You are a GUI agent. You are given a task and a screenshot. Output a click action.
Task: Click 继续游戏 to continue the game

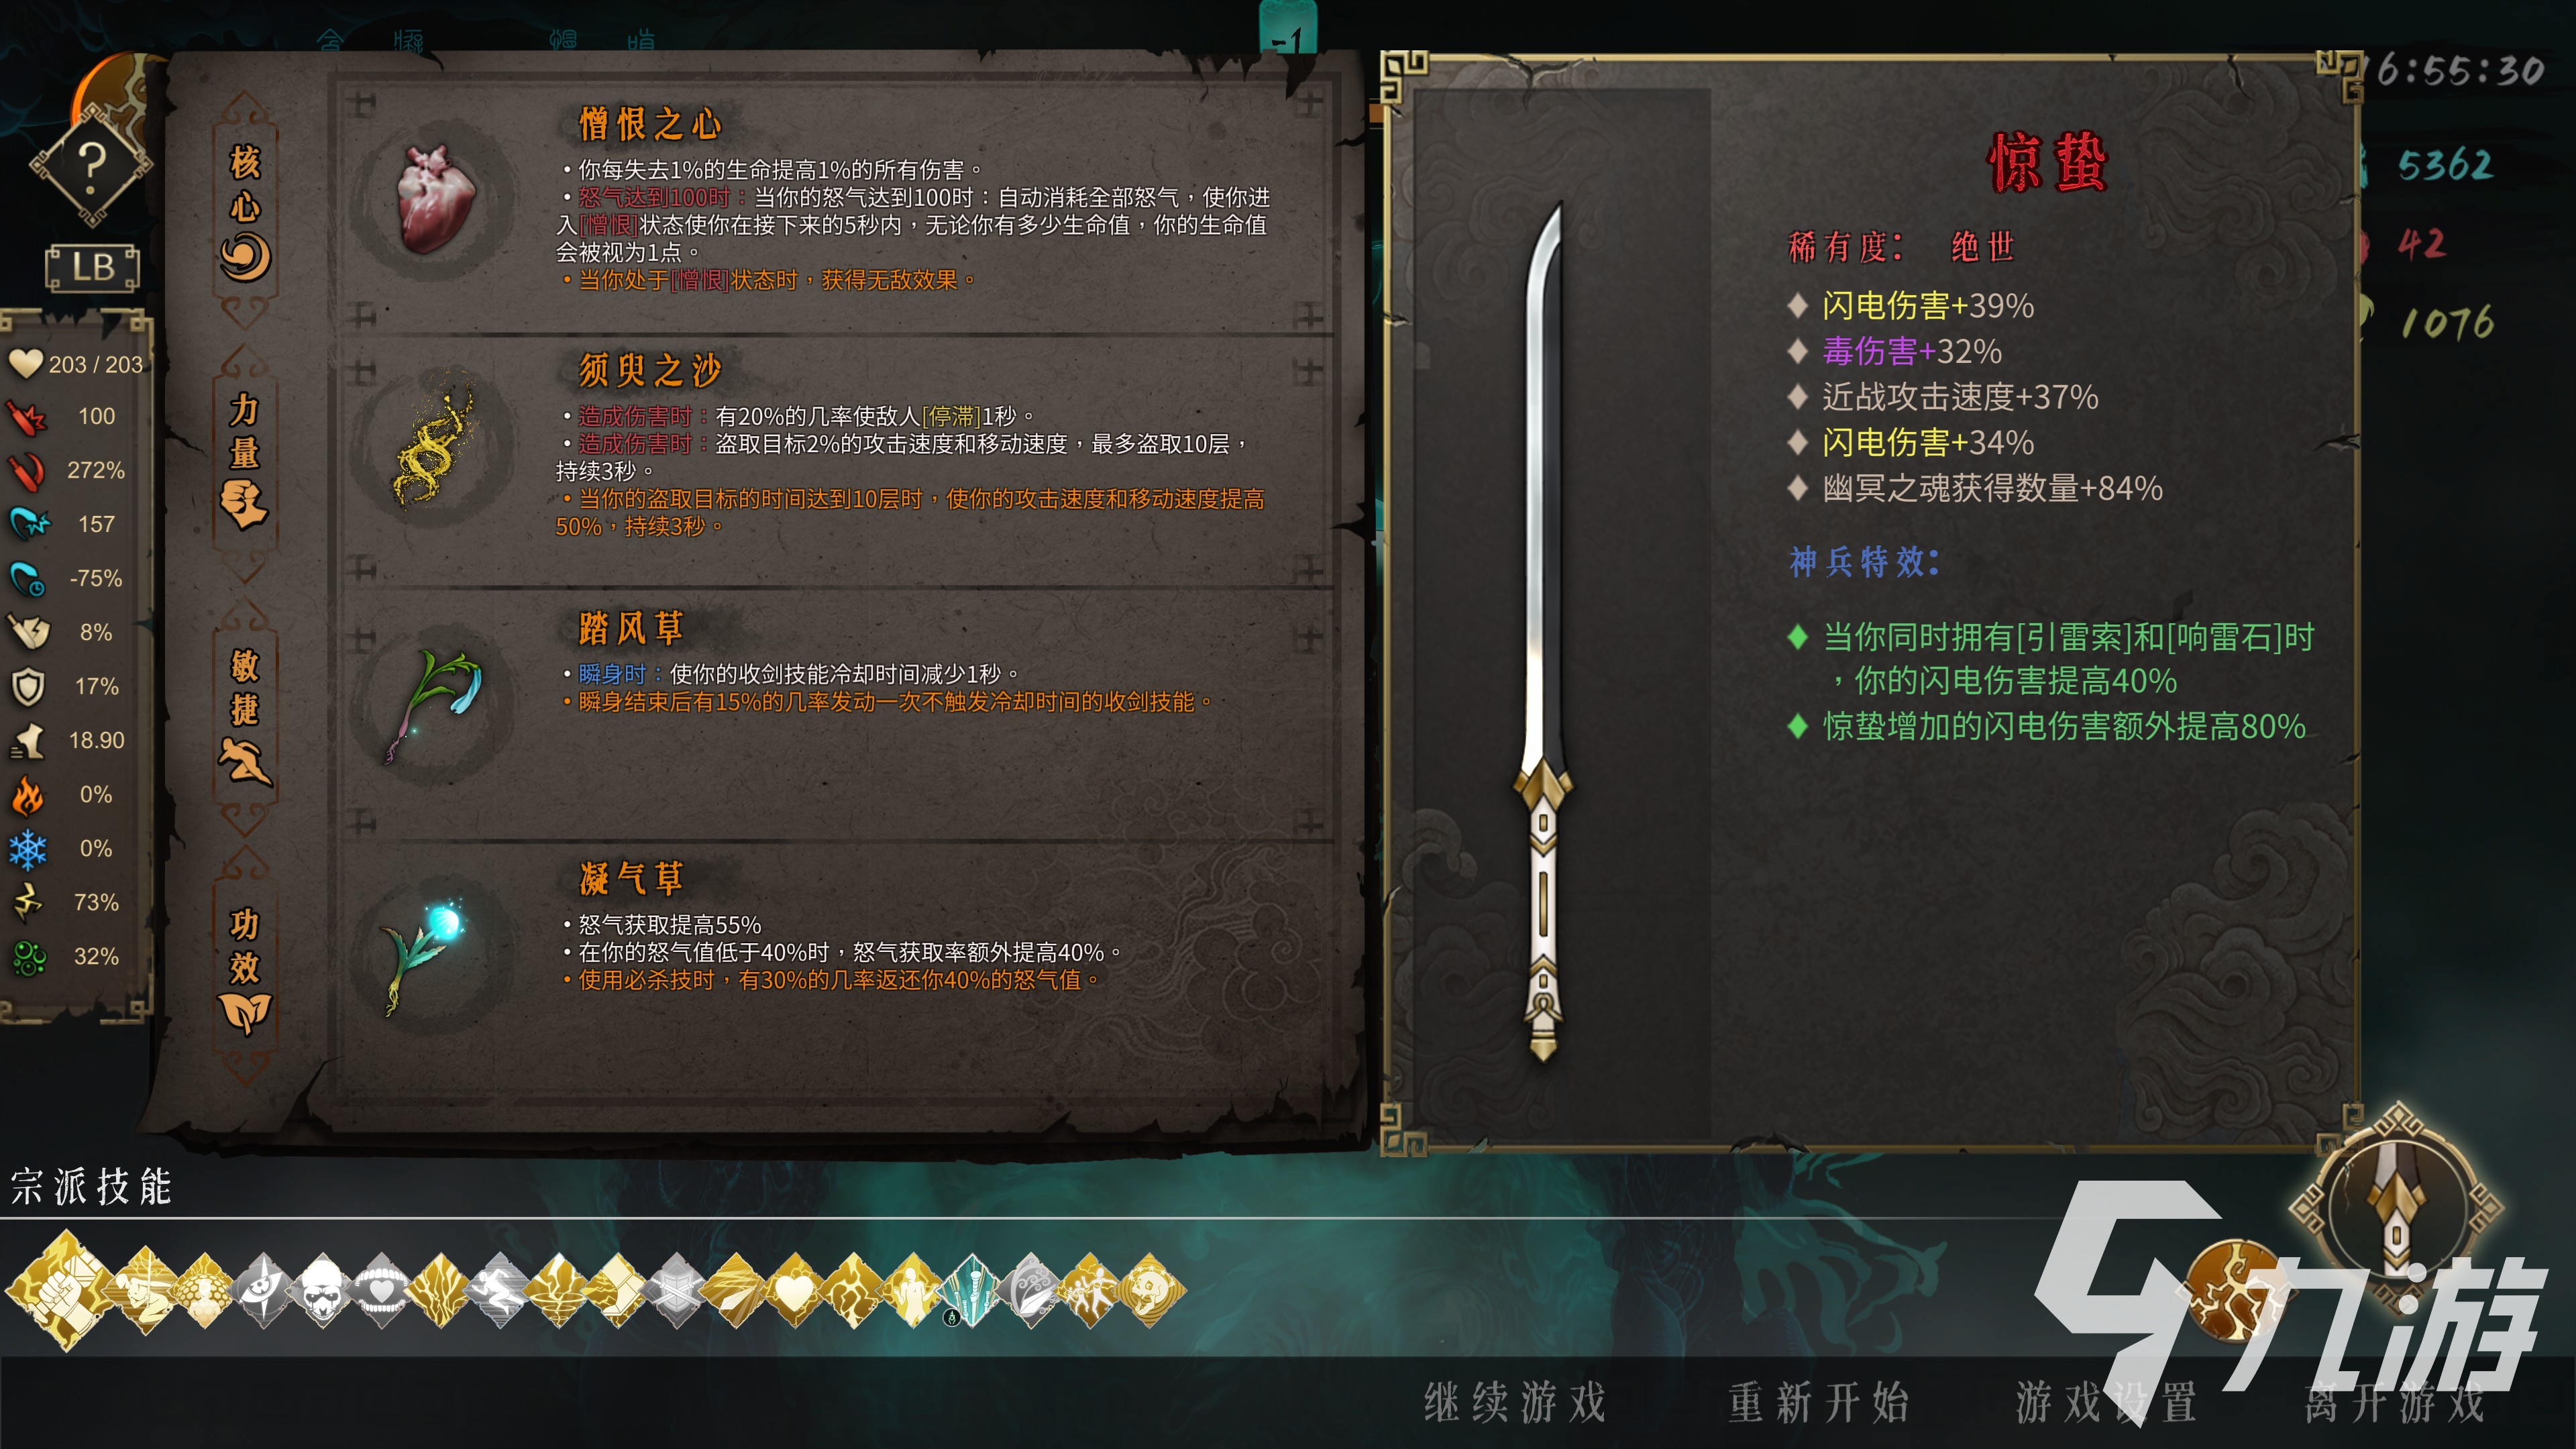click(1515, 1402)
